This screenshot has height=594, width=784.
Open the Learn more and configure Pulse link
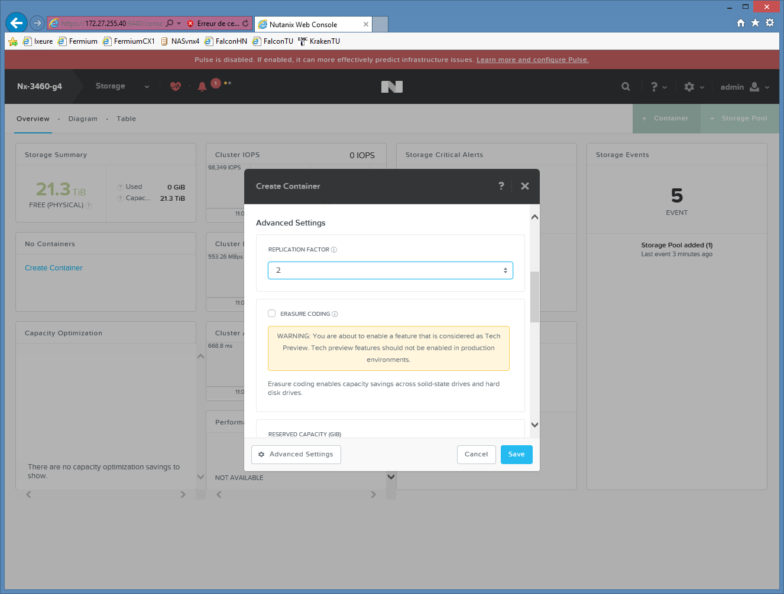tap(532, 60)
